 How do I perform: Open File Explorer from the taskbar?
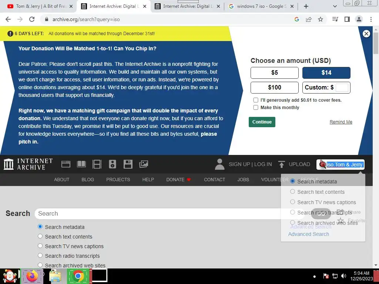click(55, 276)
